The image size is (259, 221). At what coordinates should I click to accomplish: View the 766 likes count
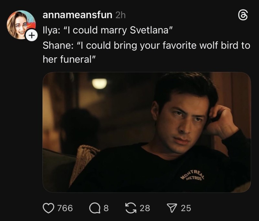pos(65,208)
